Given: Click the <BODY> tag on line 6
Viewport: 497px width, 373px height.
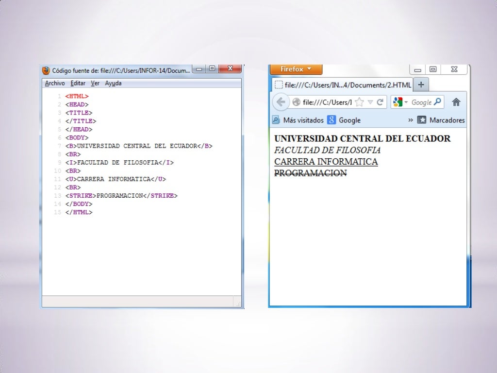Looking at the screenshot, I should coord(77,137).
